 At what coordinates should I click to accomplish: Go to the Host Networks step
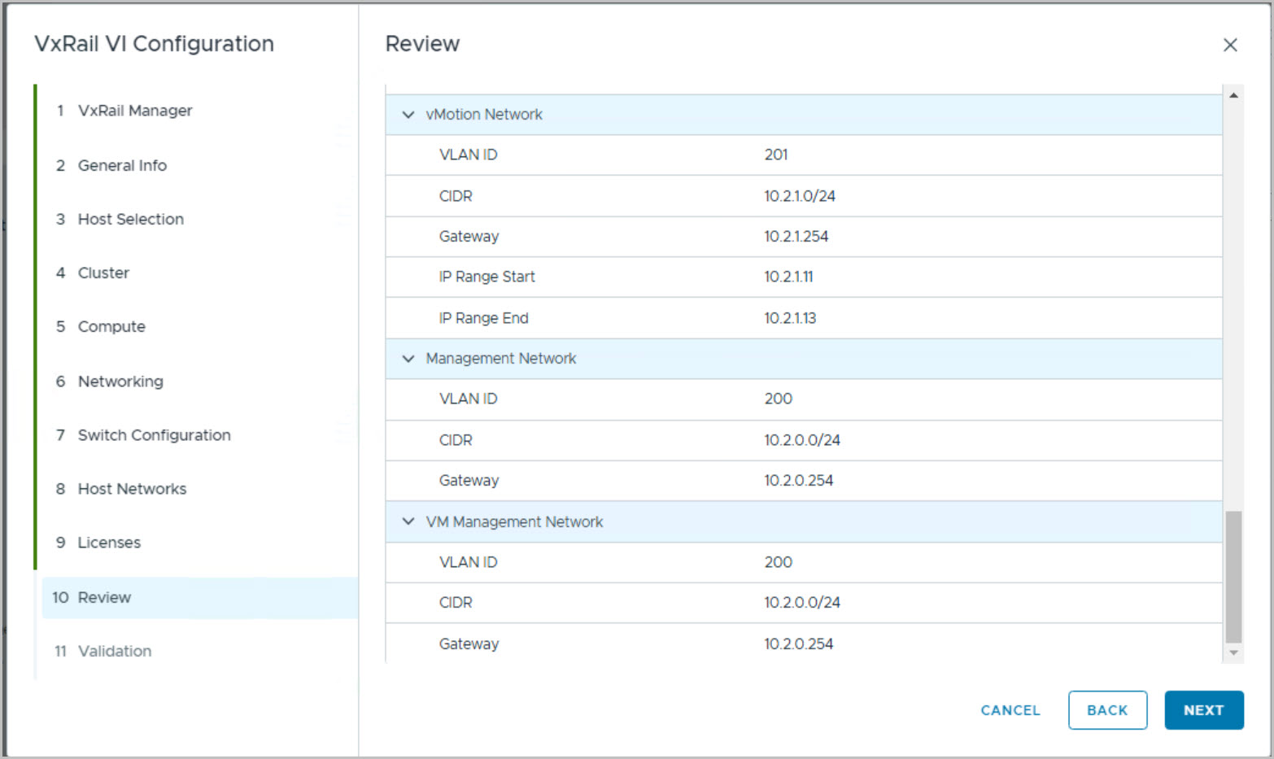pyautogui.click(x=132, y=489)
